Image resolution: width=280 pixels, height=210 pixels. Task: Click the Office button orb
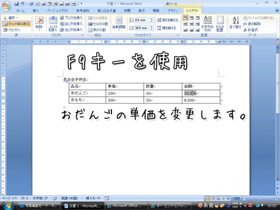coord(6,6)
